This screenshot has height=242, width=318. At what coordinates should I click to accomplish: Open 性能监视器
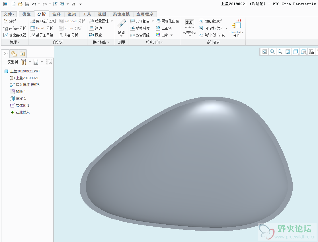pos(15,35)
